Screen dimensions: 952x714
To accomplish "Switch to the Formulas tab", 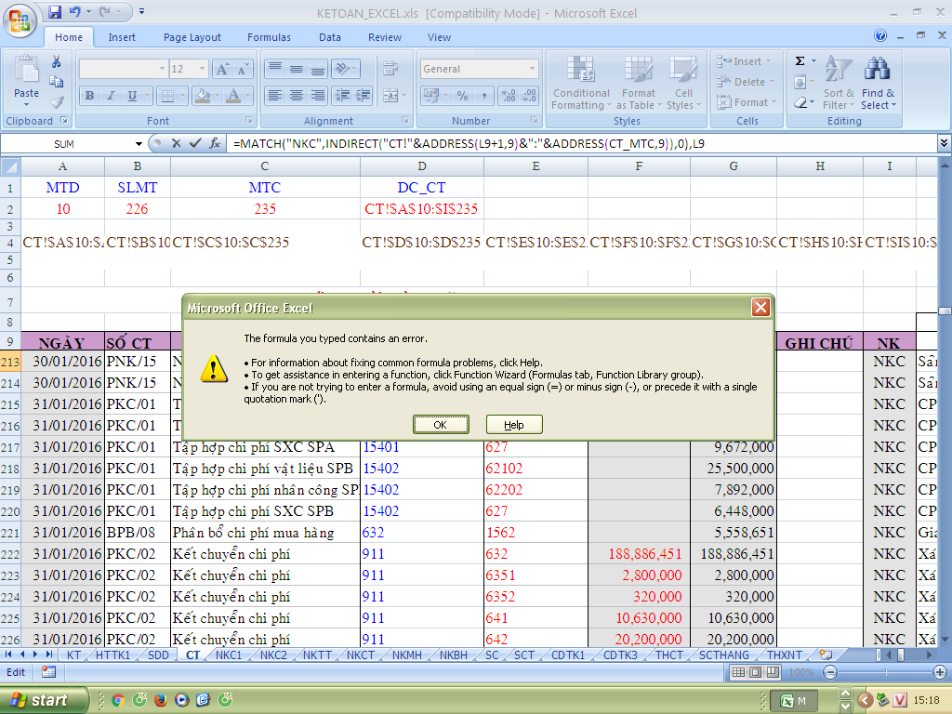I will (269, 37).
